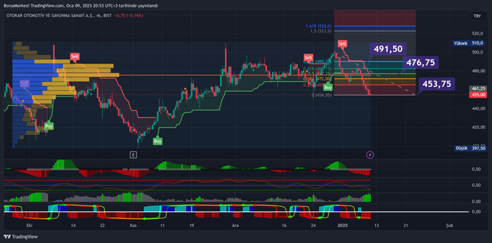Click the BorsaMerkezi publication header text
Screen dimensions: 492x243
pos(80,5)
